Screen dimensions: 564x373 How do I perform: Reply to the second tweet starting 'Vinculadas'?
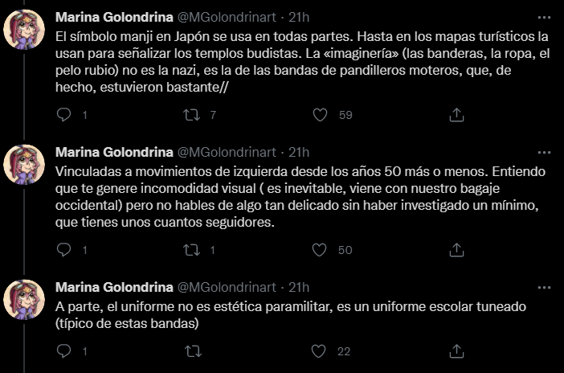pos(66,250)
